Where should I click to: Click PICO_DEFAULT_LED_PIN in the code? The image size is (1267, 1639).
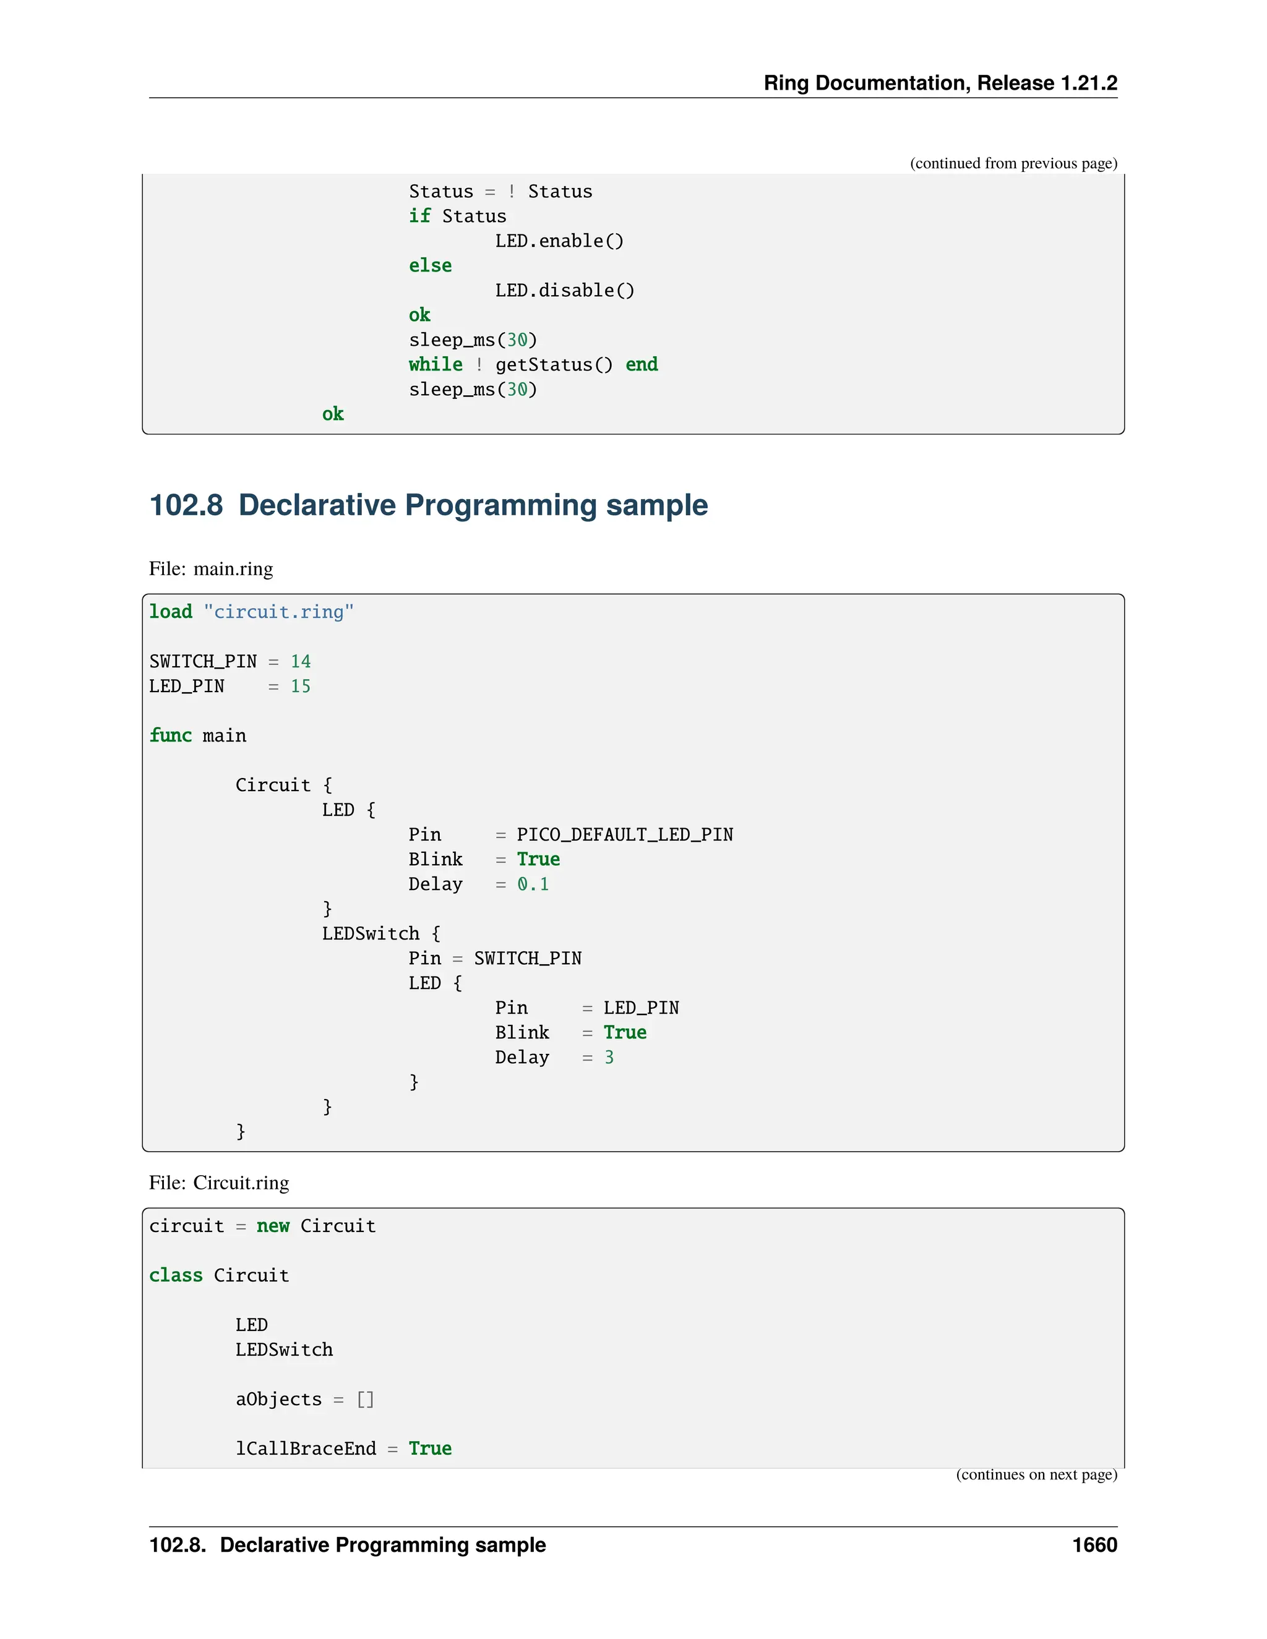tap(624, 834)
